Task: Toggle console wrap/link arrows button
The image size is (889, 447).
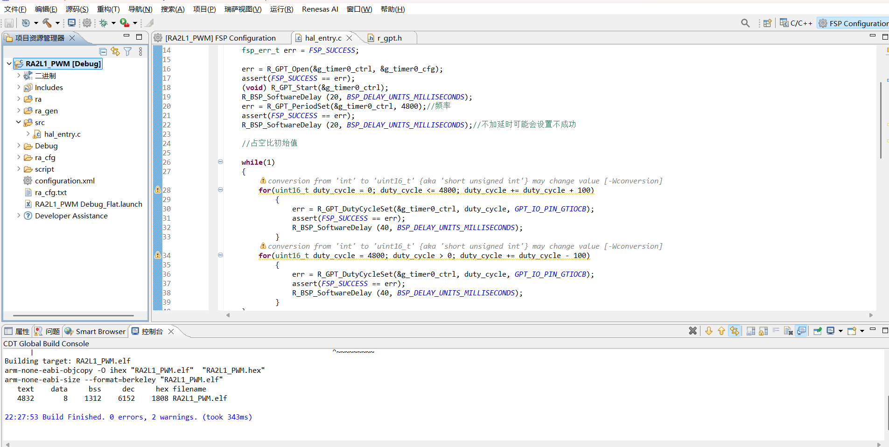Action: click(735, 331)
